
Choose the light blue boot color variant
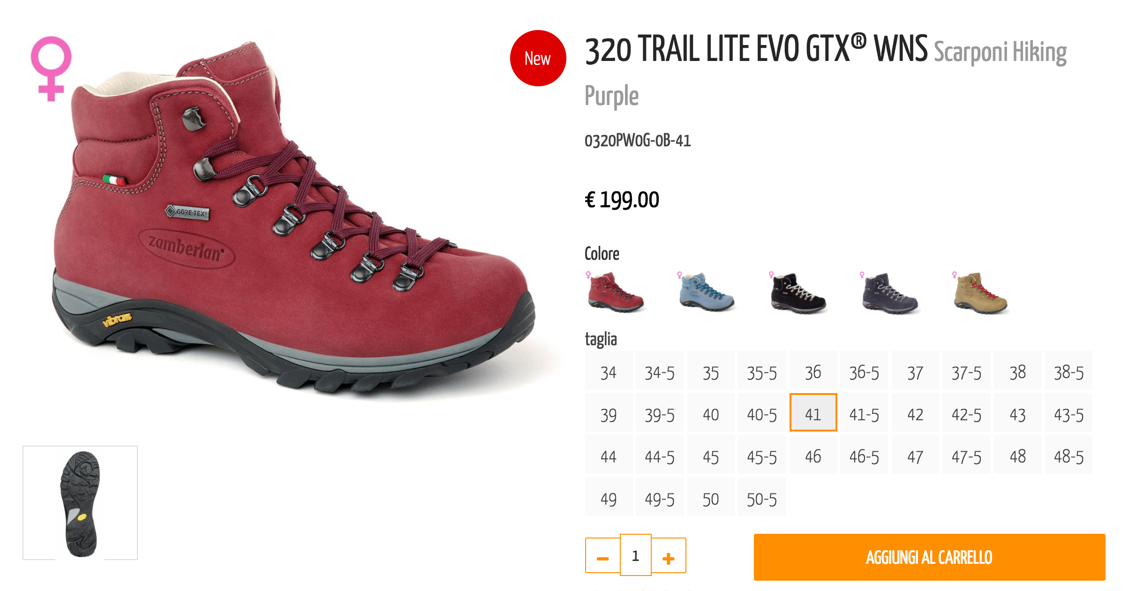706,292
